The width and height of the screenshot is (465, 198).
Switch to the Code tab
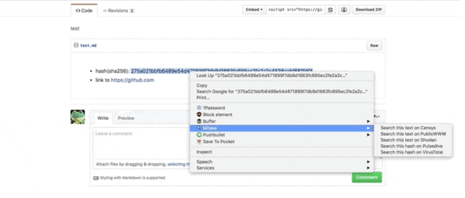(84, 11)
